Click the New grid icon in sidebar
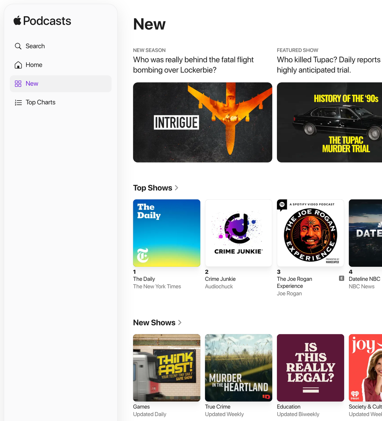382x421 pixels. [x=18, y=84]
